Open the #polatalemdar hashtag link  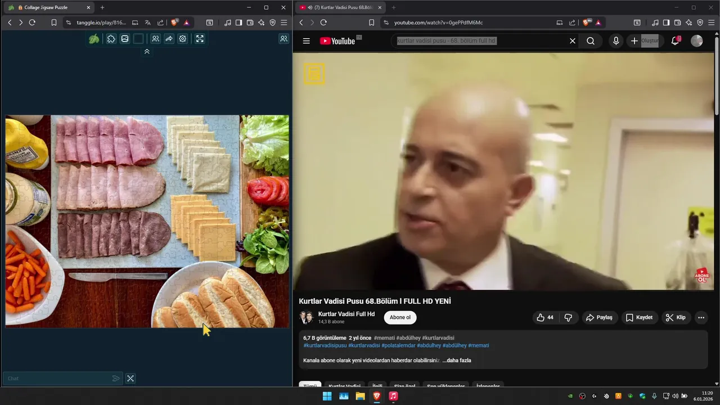coord(398,345)
